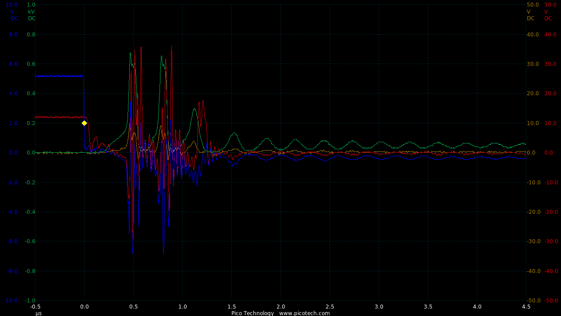This screenshot has height=316, width=561.
Task: Click the blue 6.0 axis label
Action: (14, 64)
